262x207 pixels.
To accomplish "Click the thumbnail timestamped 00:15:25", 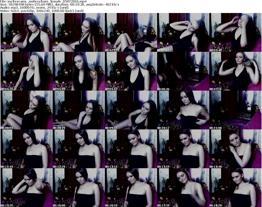I will pos(27,188).
